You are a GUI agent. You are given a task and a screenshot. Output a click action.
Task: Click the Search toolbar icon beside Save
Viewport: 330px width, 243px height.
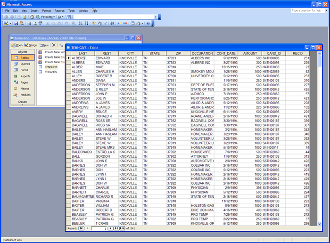tap(22, 24)
